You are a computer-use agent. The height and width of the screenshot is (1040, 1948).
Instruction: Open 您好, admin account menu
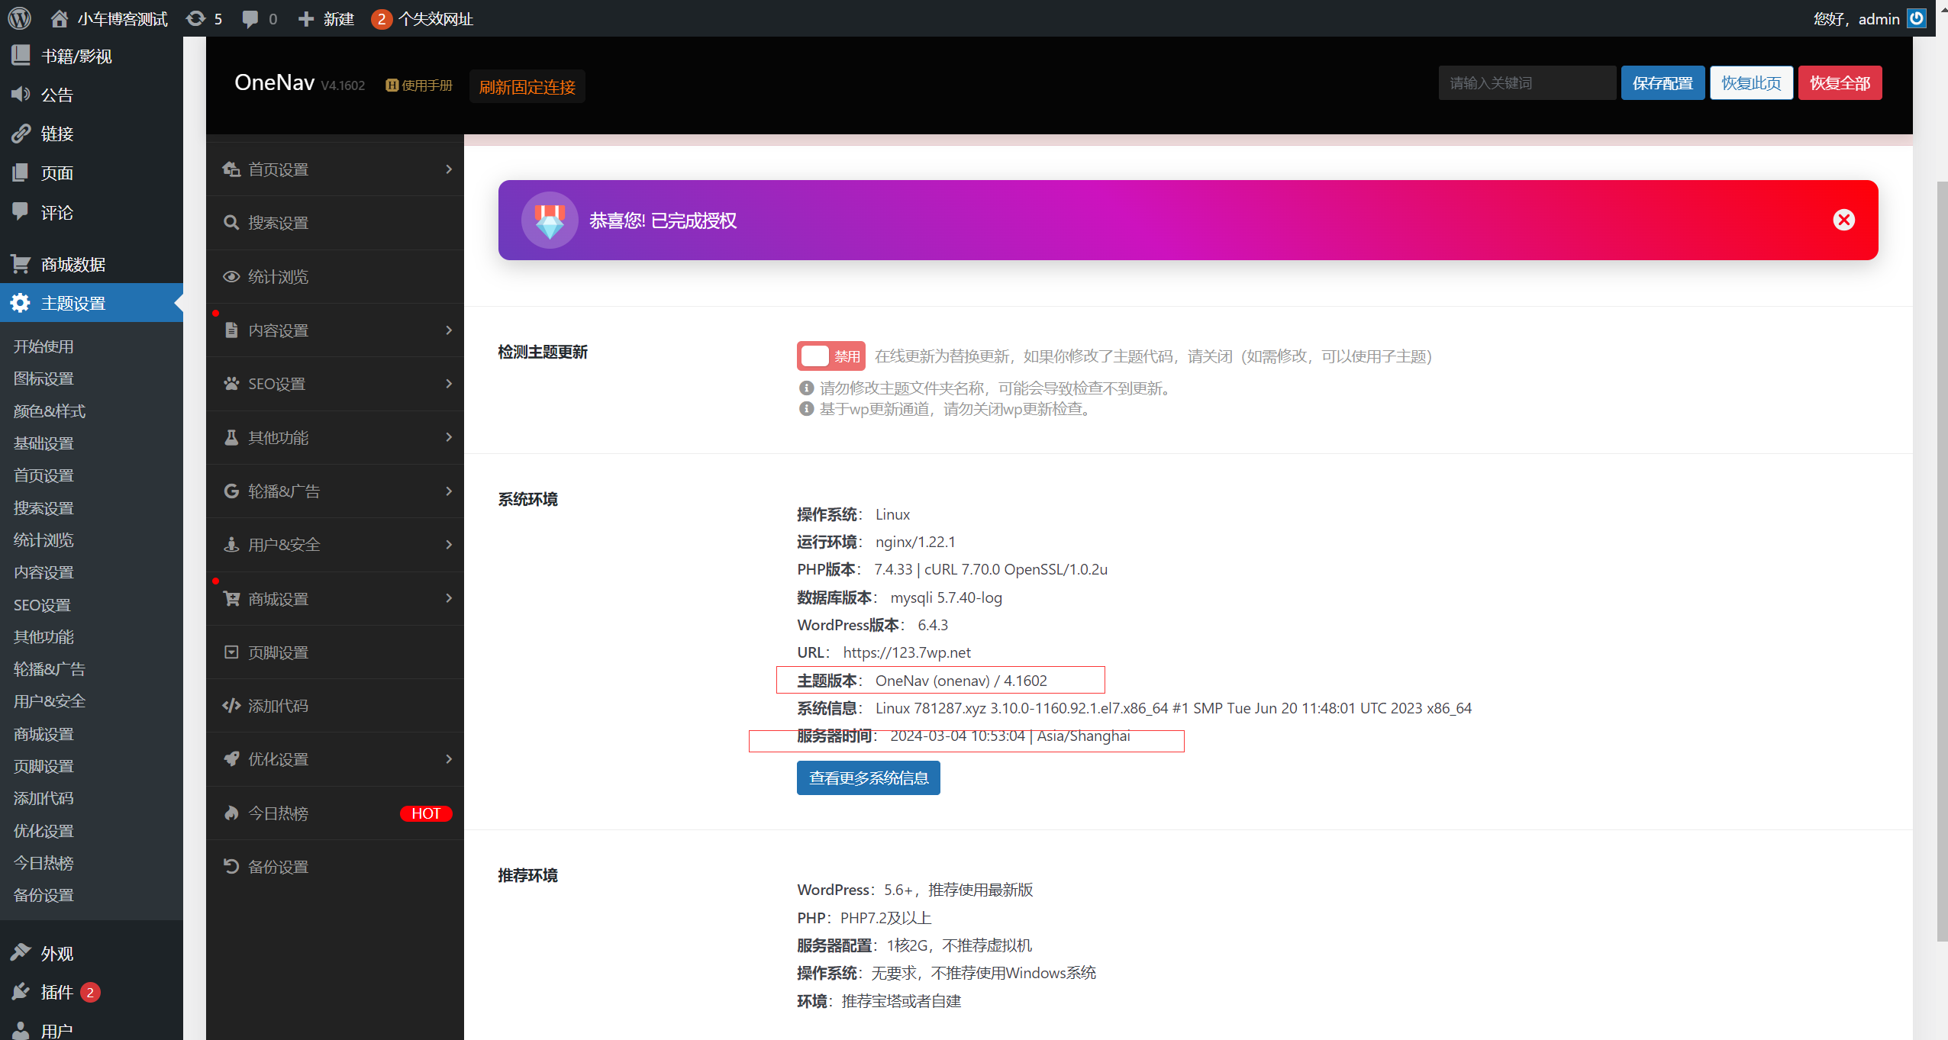pos(1869,18)
